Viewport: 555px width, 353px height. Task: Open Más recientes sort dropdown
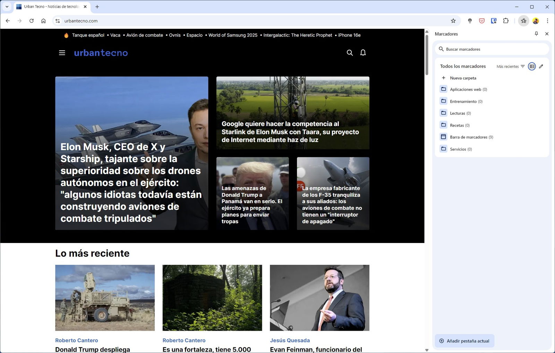pyautogui.click(x=511, y=66)
